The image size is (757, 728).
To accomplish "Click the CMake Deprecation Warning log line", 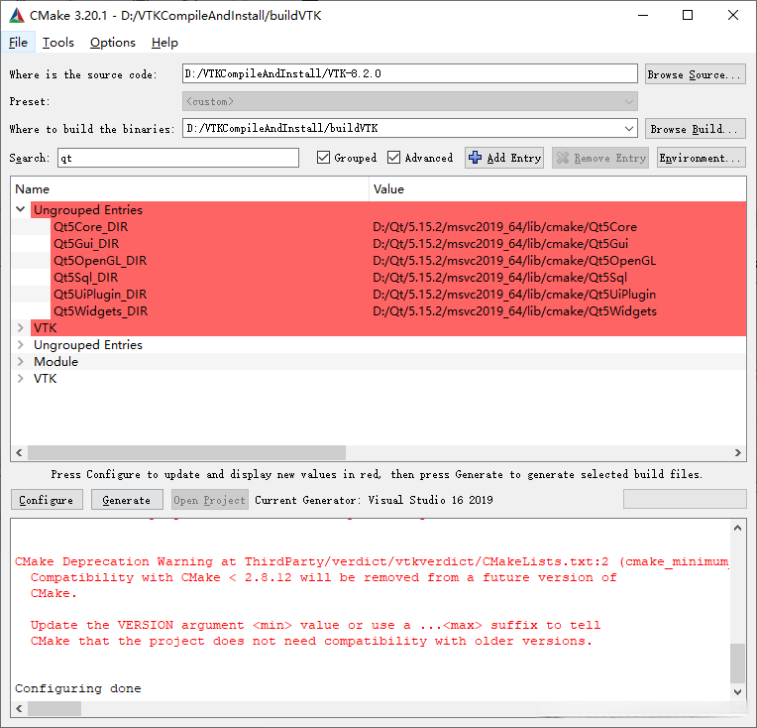I will click(372, 561).
